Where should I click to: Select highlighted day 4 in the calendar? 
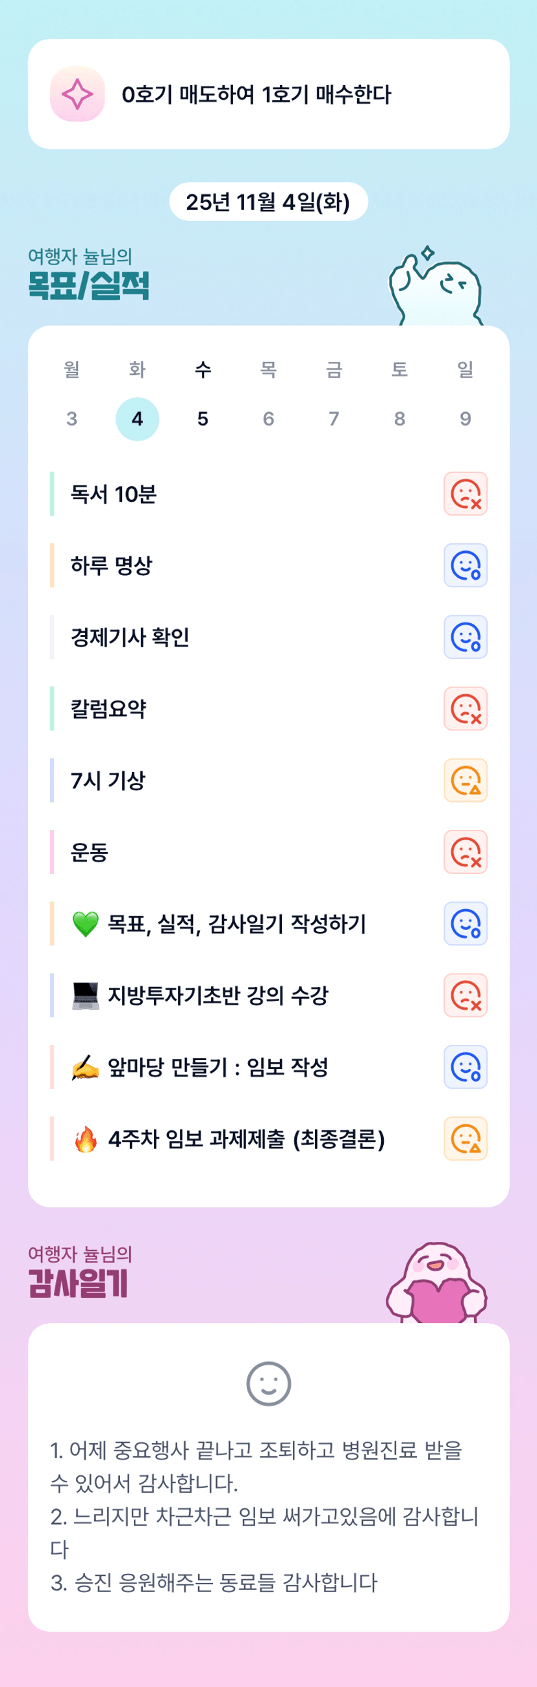138,419
